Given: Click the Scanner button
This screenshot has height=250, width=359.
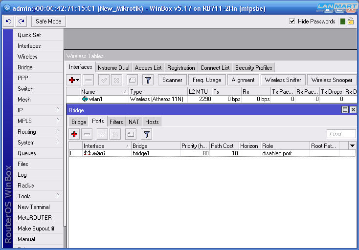Looking at the screenshot, I should tap(172, 80).
